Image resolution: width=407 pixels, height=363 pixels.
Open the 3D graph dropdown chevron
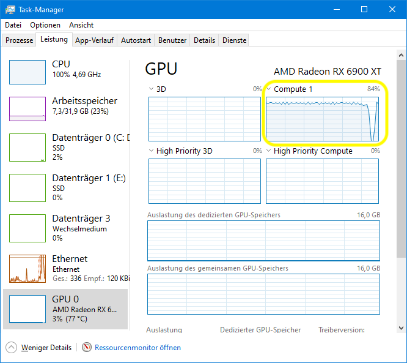152,89
